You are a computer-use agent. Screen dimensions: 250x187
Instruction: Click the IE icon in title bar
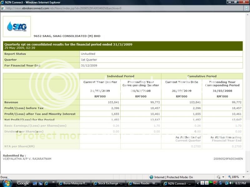tap(2, 2)
